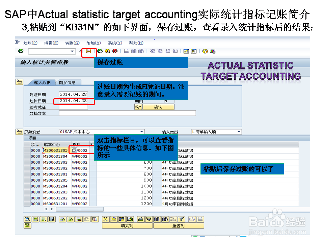Open the 转到(G) menu
Screen dimensions: 324x243
pos(72,43)
